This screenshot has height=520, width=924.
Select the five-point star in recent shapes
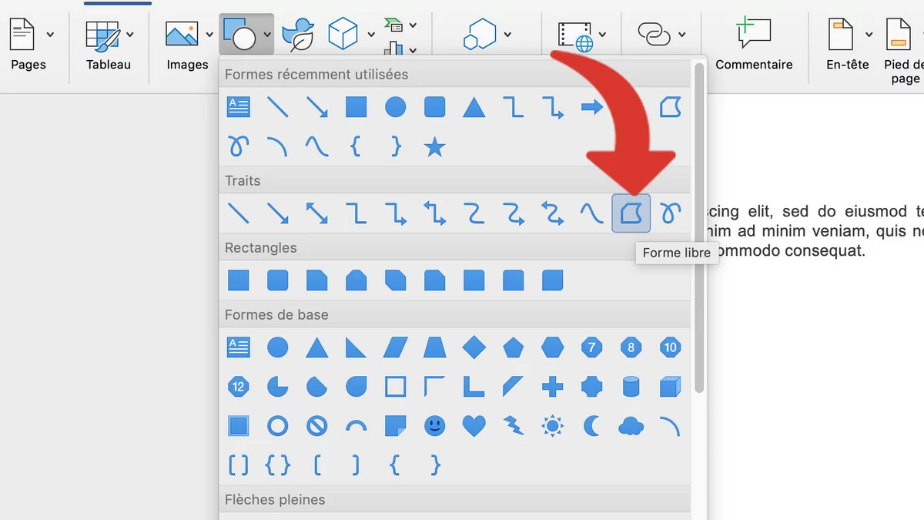click(435, 146)
